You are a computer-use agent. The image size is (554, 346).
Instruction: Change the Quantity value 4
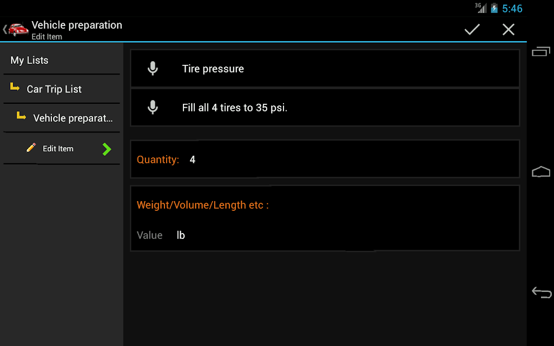(x=193, y=159)
